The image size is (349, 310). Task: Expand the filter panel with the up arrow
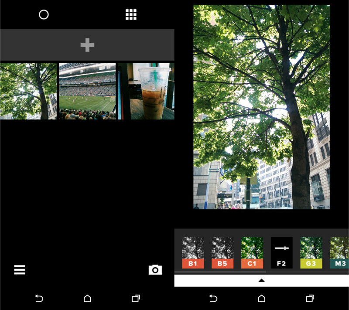(261, 280)
